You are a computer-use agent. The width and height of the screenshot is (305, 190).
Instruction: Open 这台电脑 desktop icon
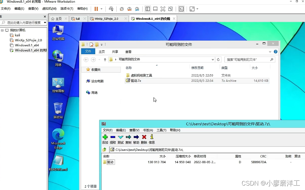(58, 32)
